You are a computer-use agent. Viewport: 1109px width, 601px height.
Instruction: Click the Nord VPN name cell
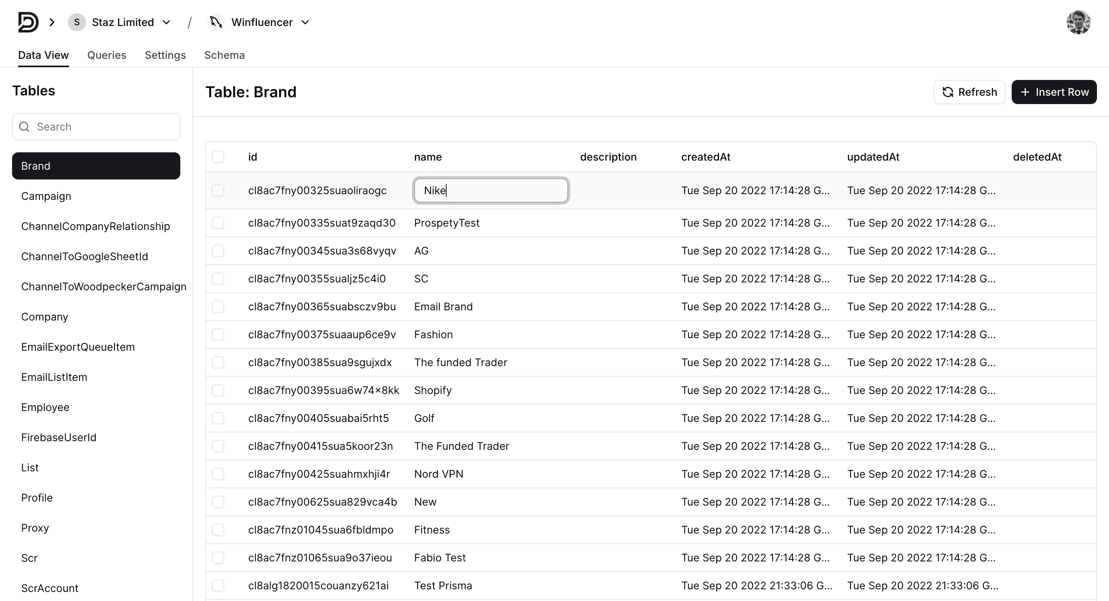click(439, 474)
